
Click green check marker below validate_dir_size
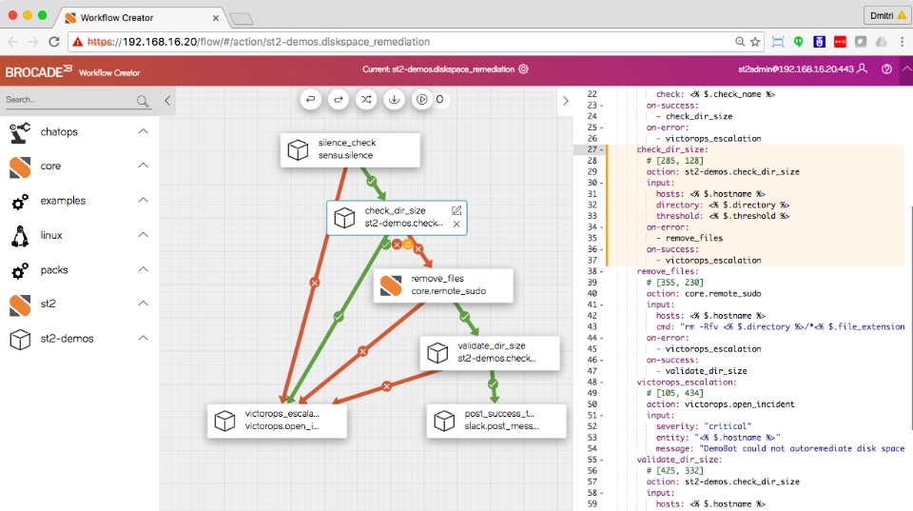click(x=493, y=384)
